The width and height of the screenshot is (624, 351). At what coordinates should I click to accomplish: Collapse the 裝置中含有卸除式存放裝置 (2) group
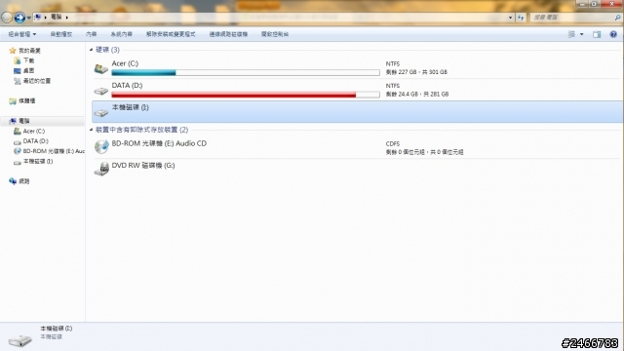click(91, 130)
